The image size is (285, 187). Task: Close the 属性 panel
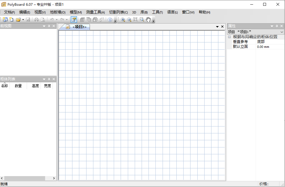282,26
